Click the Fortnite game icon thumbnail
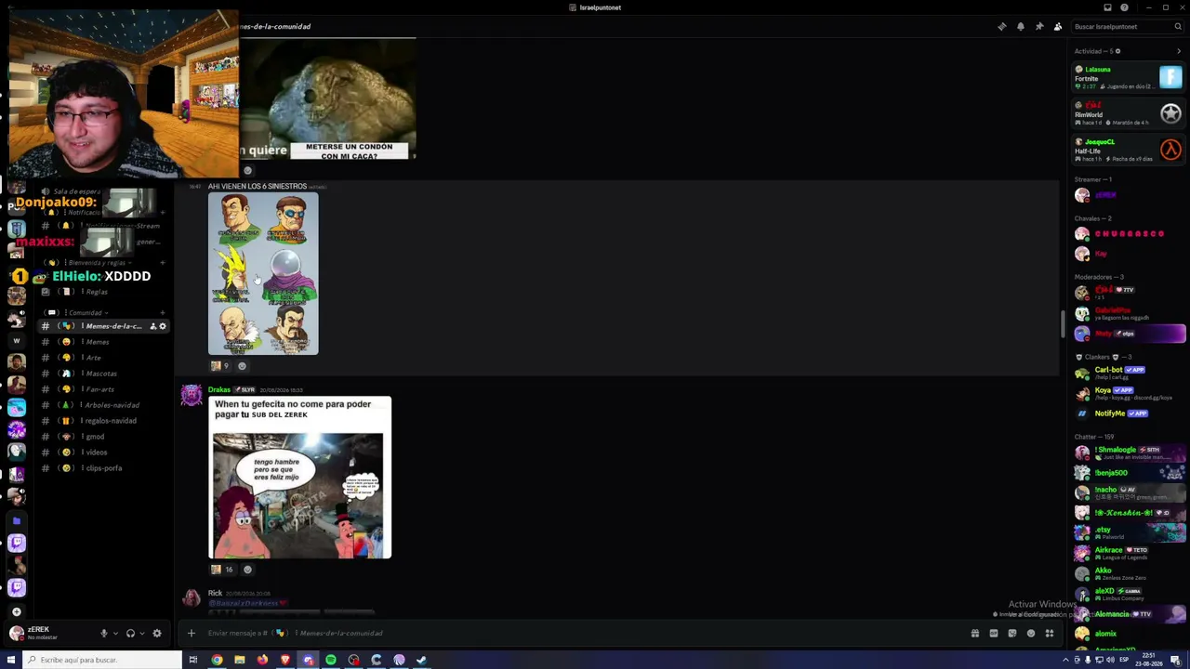The width and height of the screenshot is (1190, 669). (x=1170, y=77)
